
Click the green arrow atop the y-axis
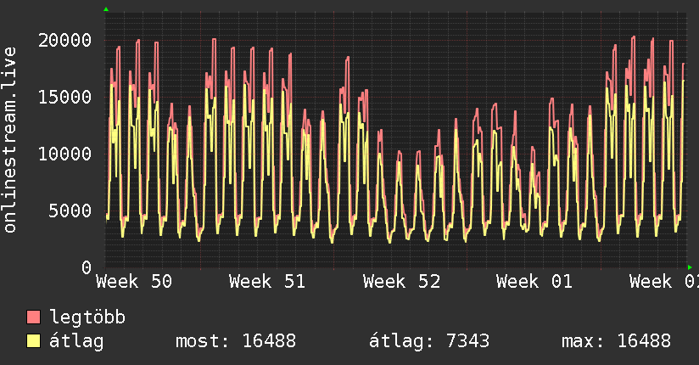(x=105, y=9)
